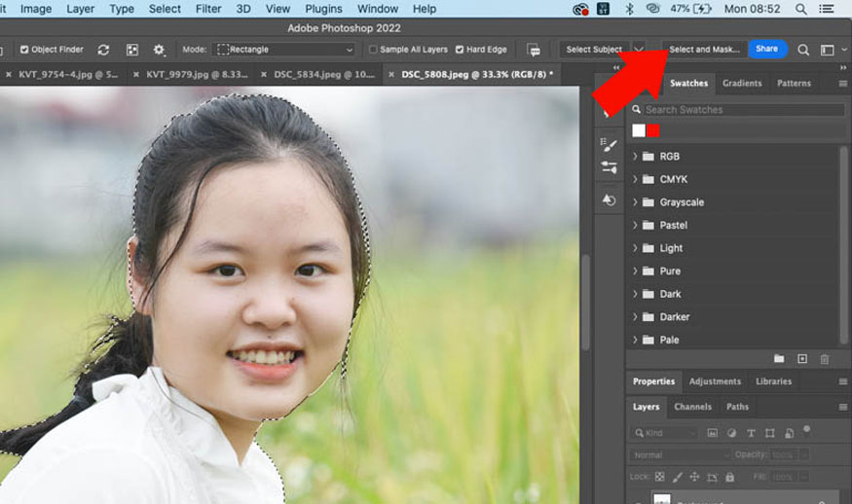Filter layers by adjustment layers
The width and height of the screenshot is (852, 504).
[x=732, y=433]
